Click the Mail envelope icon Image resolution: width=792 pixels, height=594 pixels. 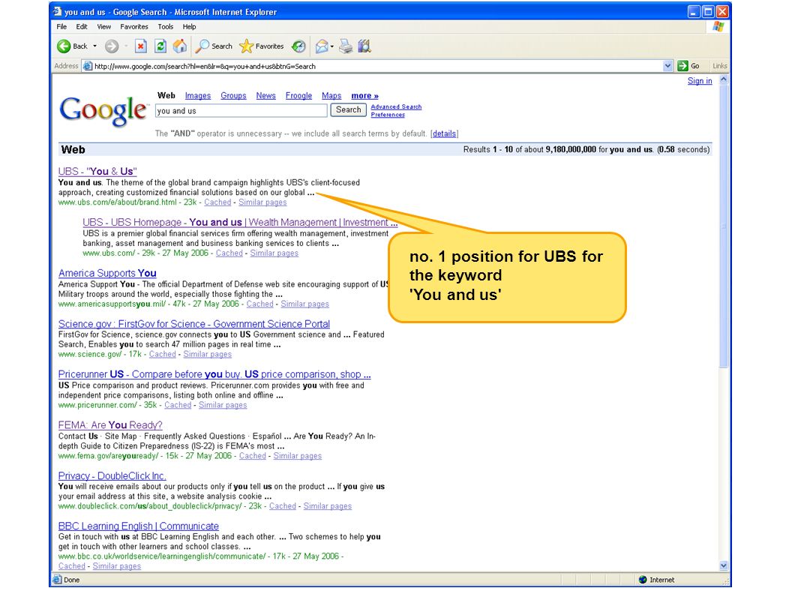322,46
